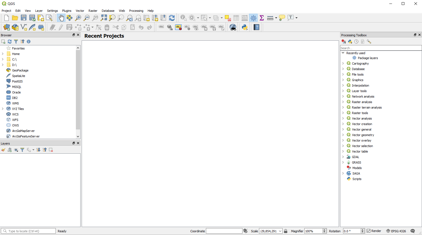The image size is (422, 235).
Task: Create a new project with the blank page icon
Action: point(6,18)
